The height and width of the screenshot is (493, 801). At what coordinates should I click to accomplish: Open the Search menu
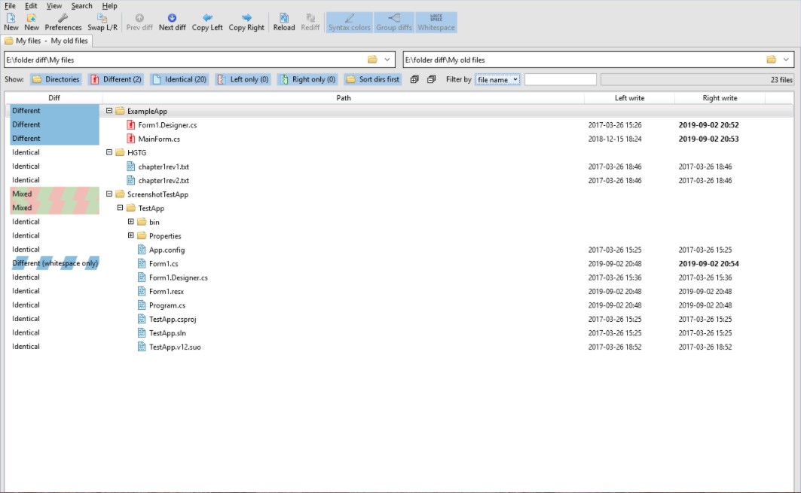click(x=81, y=5)
